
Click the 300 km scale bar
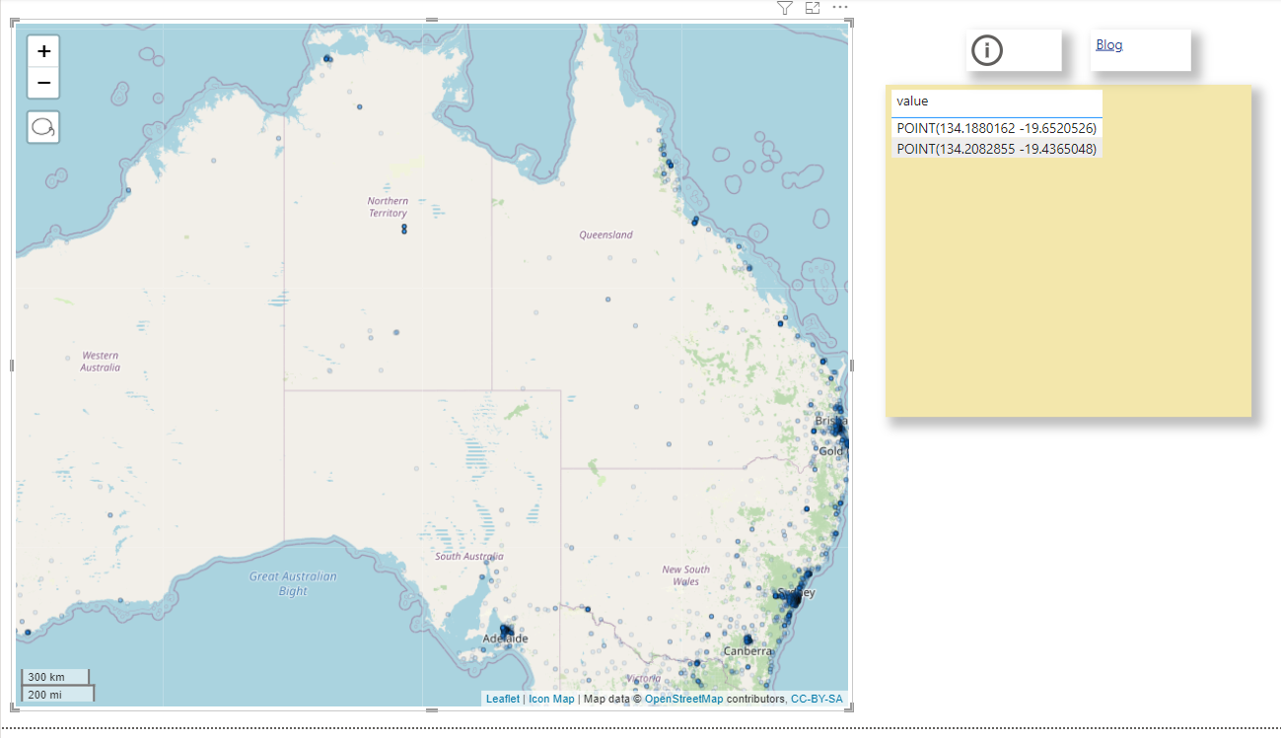pyautogui.click(x=55, y=677)
